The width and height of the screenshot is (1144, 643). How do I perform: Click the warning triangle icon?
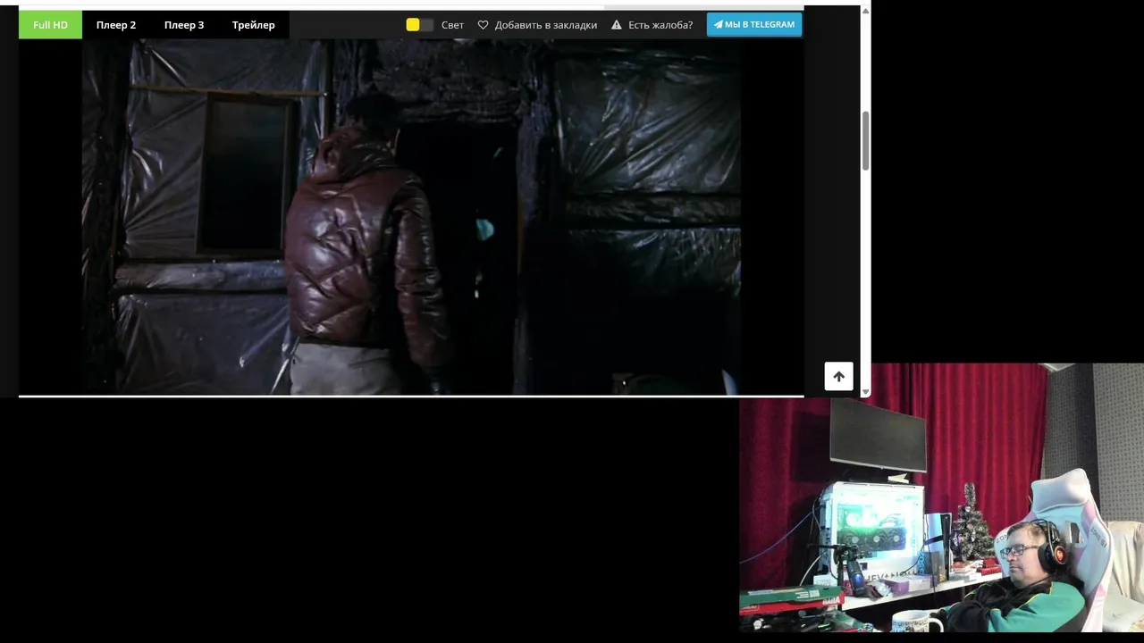click(x=617, y=25)
